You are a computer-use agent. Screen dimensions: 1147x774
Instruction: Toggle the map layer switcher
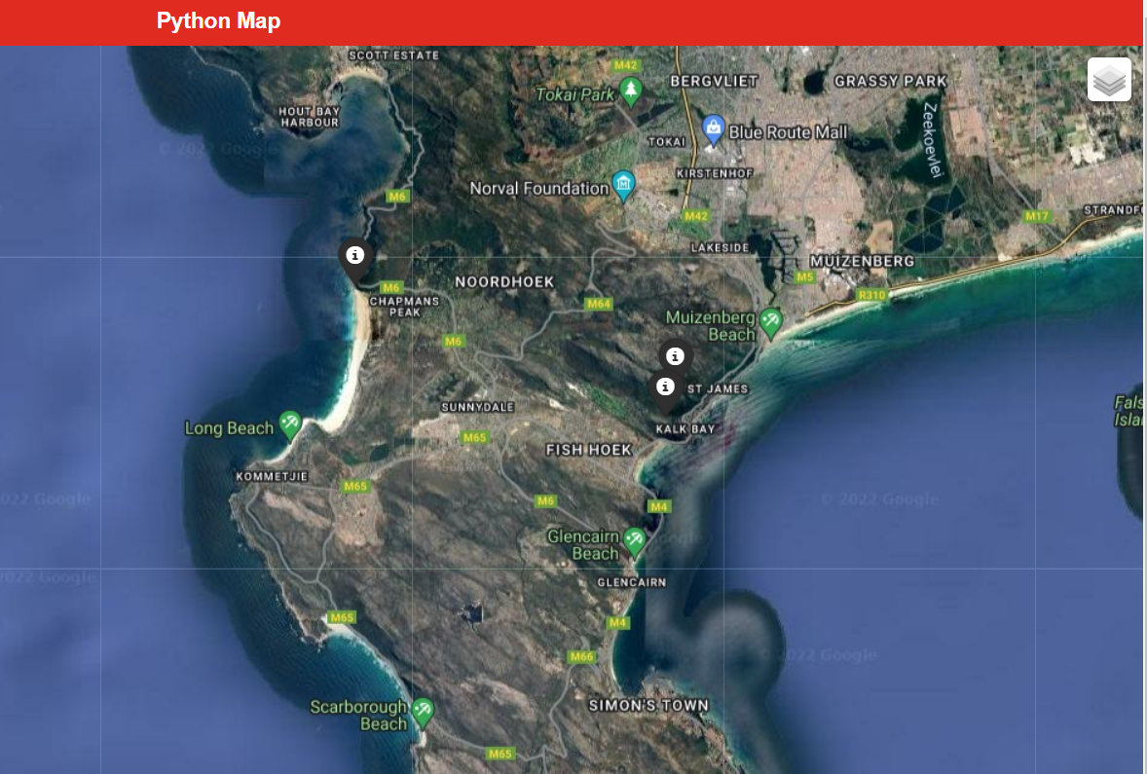1110,79
